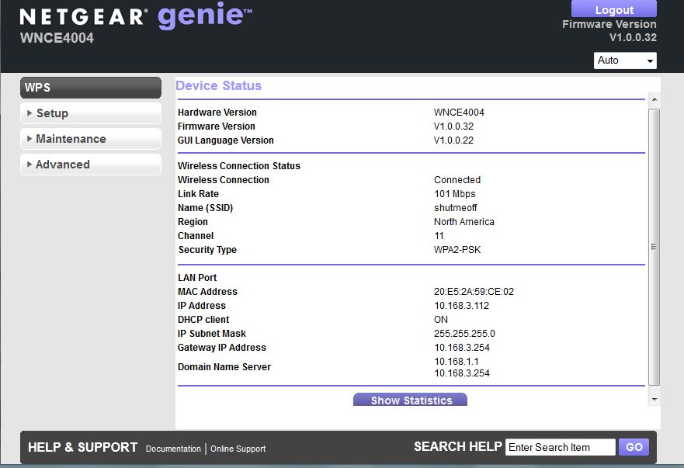
Task: Select the Channel value 11
Action: click(439, 235)
